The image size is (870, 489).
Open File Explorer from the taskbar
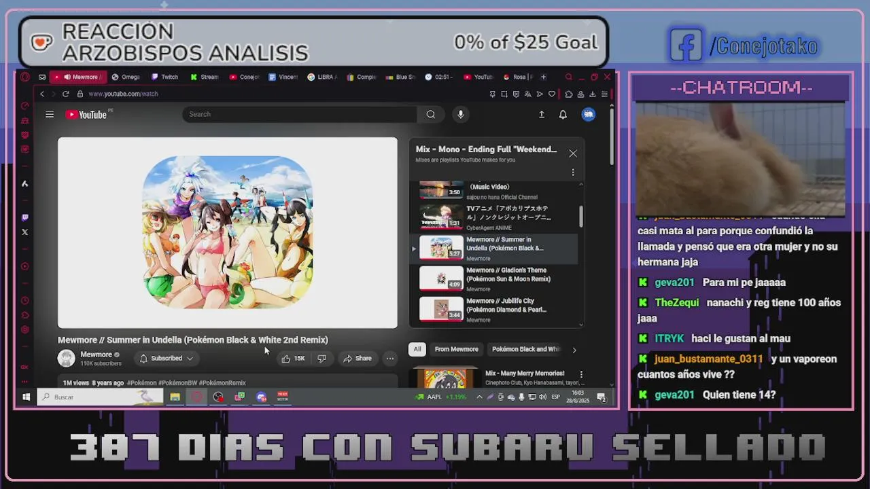175,397
